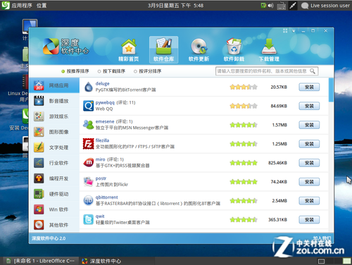This screenshot has height=265, width=352.
Task: Open the 文字处理 word processing category
Action: 54,147
